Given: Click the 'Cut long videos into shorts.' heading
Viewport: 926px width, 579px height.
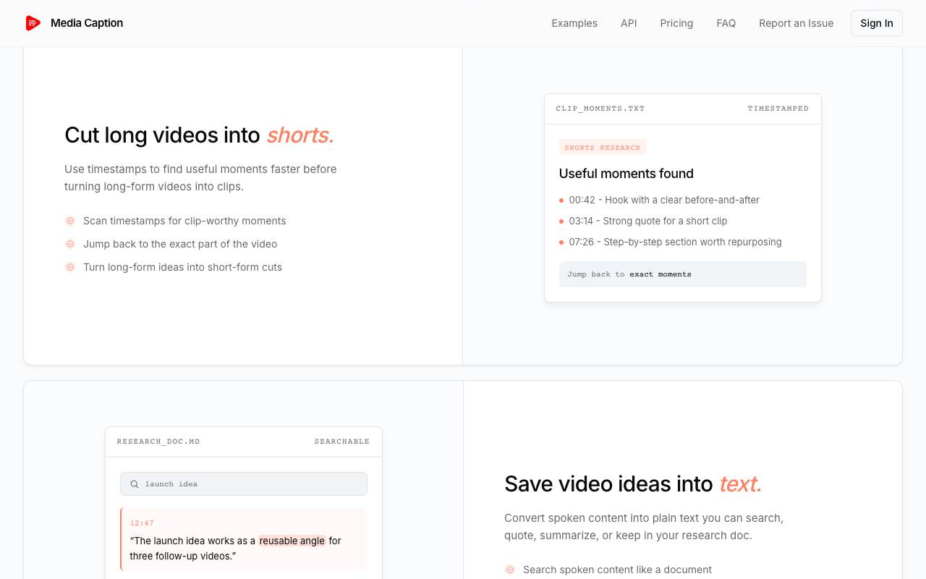Looking at the screenshot, I should pyautogui.click(x=200, y=135).
